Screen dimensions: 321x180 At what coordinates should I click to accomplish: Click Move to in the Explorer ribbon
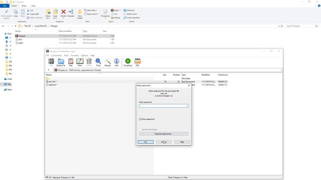pyautogui.click(x=48, y=14)
